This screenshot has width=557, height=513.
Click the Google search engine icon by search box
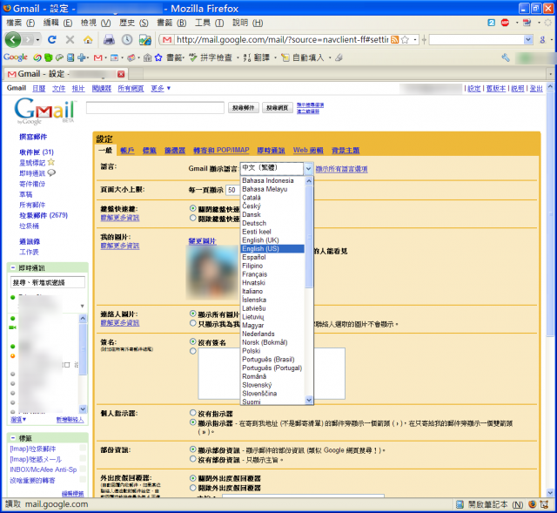[x=542, y=40]
